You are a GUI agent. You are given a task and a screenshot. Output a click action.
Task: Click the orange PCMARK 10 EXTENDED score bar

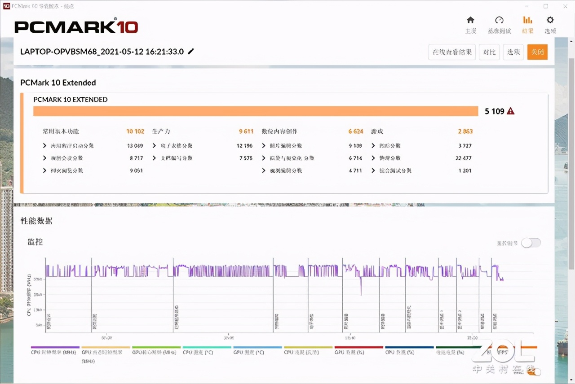click(256, 111)
